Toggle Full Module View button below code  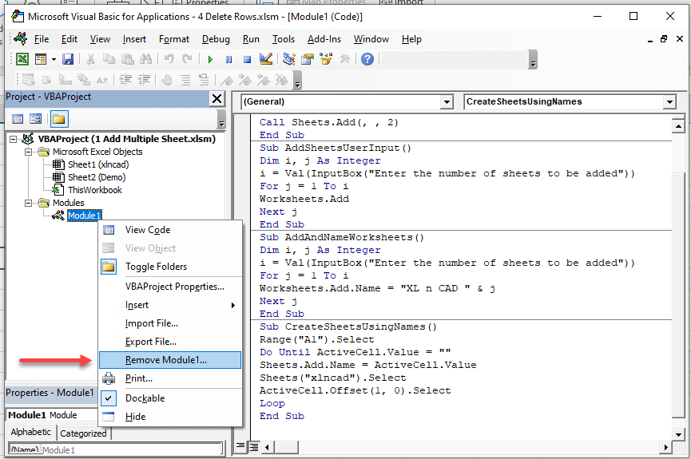[x=254, y=447]
